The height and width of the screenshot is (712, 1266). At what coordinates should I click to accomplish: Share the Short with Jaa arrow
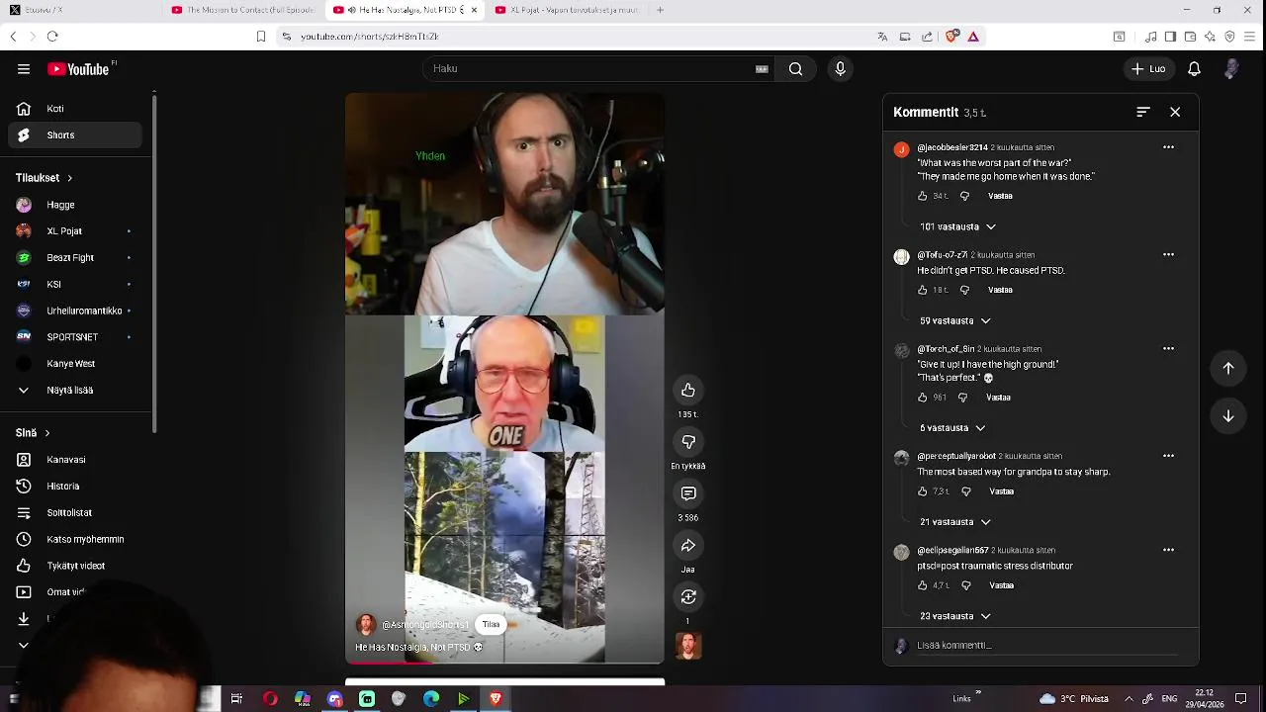(x=688, y=545)
